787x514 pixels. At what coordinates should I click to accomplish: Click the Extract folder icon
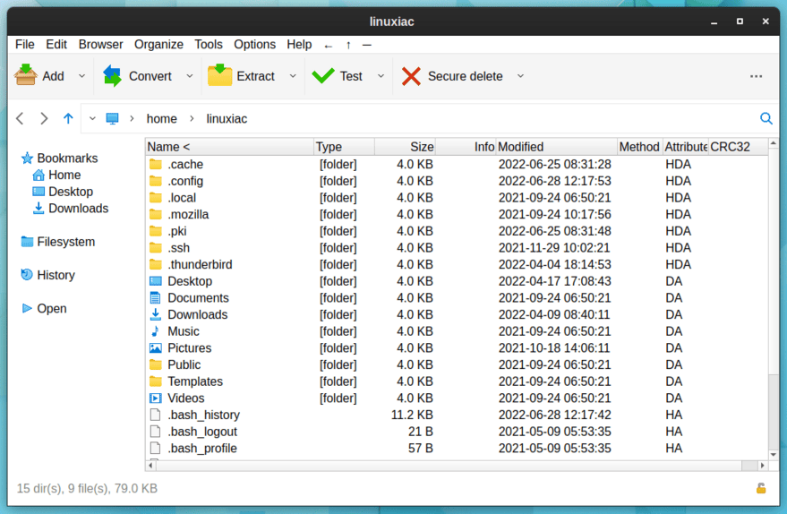[x=219, y=76]
